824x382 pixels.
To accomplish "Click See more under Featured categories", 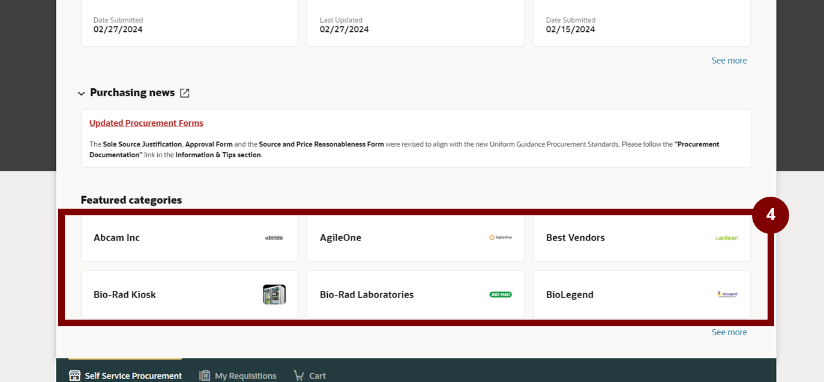I will (x=729, y=332).
